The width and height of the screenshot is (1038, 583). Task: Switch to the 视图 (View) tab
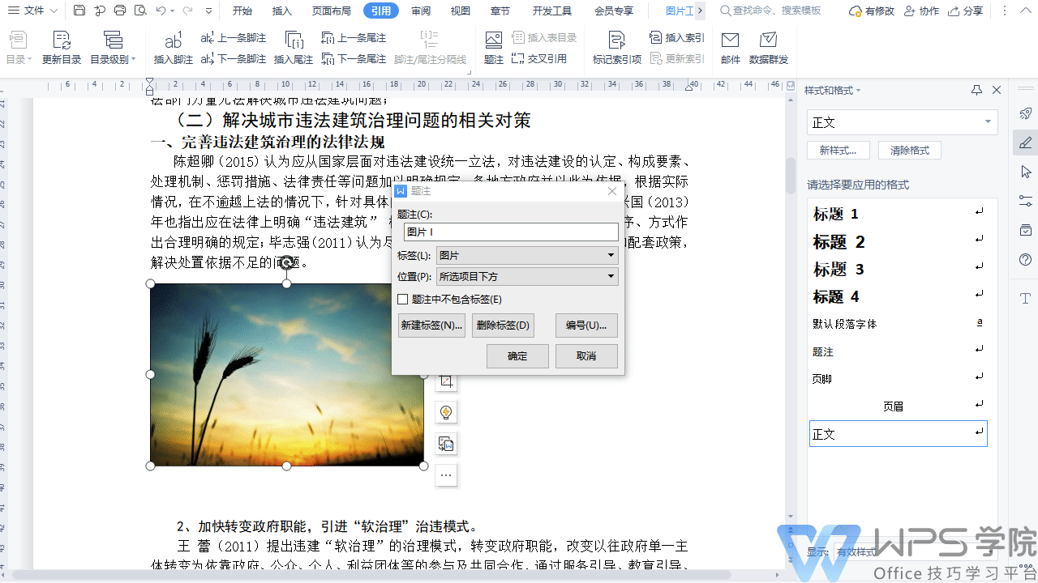[461, 11]
